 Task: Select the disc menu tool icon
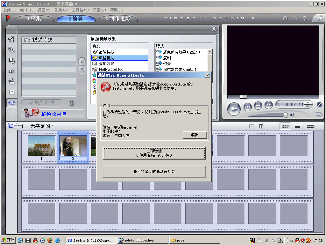[11, 60]
